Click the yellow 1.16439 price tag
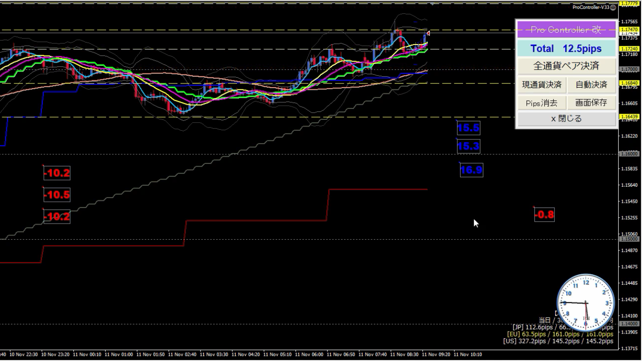The height and width of the screenshot is (361, 642). 630,117
